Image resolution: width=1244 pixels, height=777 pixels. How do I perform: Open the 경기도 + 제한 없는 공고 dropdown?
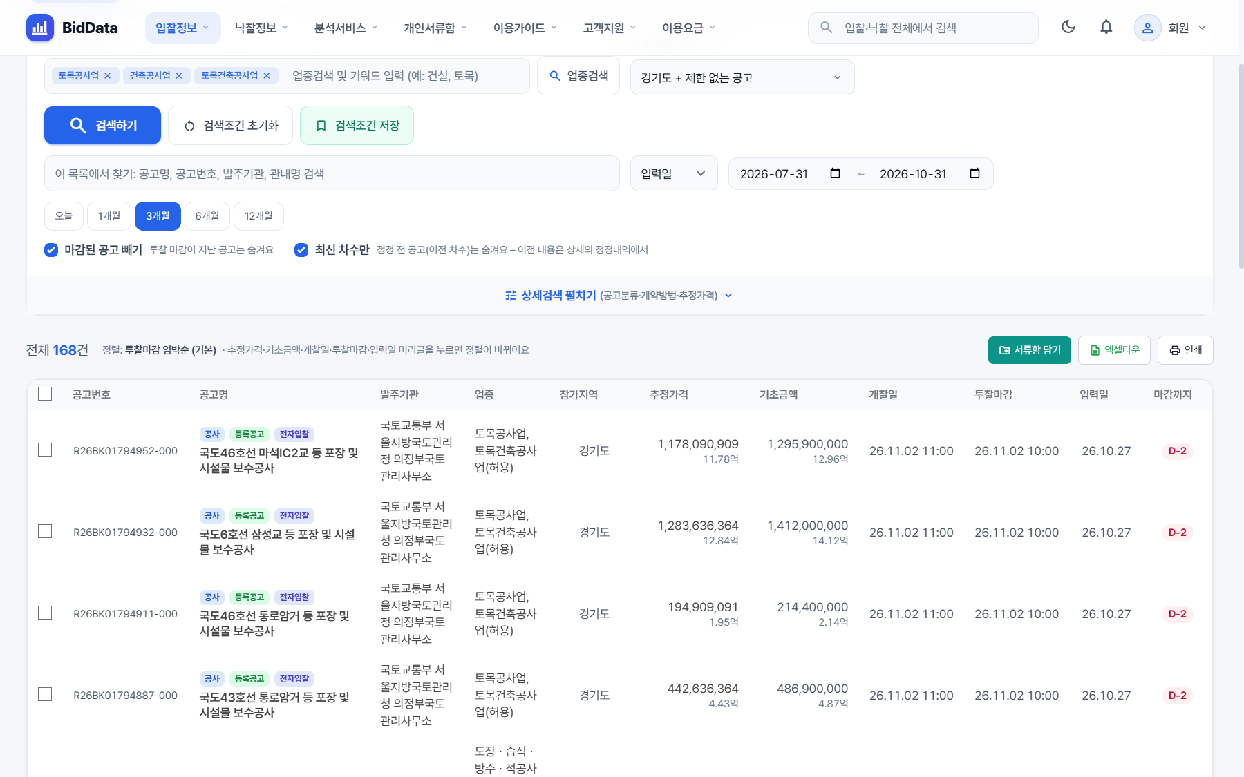742,77
